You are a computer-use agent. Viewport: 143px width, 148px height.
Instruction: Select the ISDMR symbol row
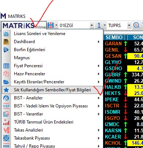coord(123,112)
